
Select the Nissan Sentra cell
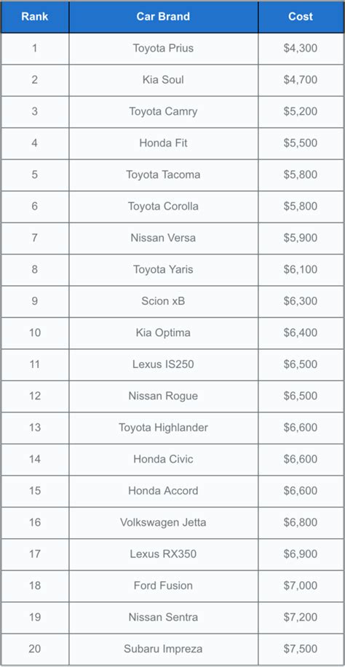tap(163, 618)
